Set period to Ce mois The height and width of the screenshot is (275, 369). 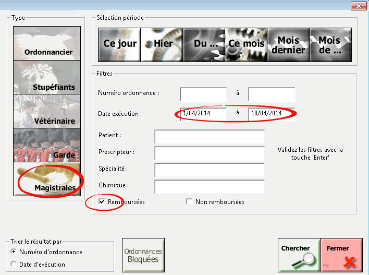[x=246, y=45]
